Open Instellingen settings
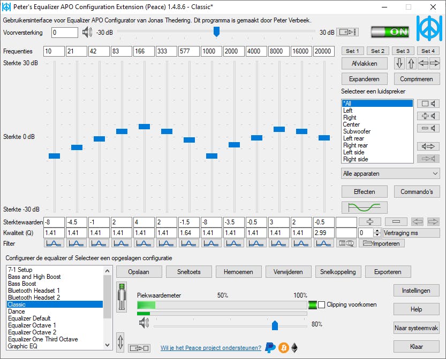The image size is (446, 359). (x=416, y=291)
